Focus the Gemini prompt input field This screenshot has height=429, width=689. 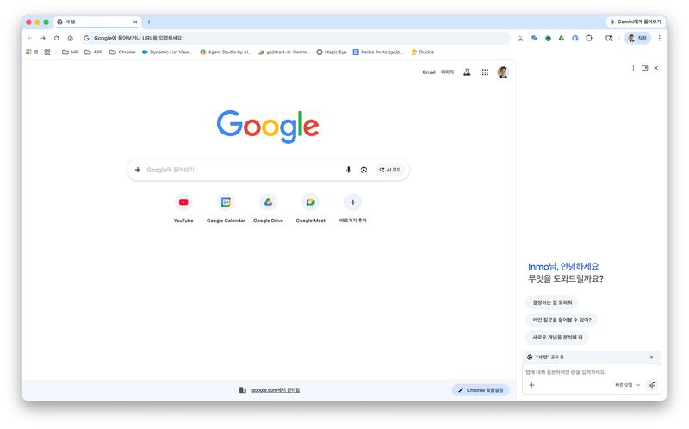click(x=592, y=372)
